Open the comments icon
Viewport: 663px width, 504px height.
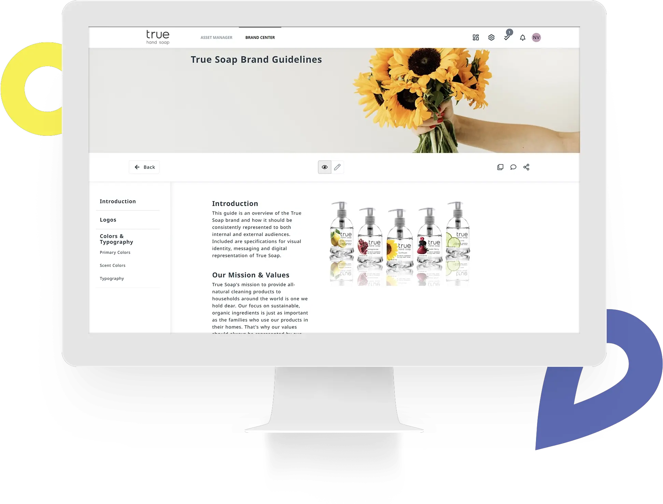512,167
